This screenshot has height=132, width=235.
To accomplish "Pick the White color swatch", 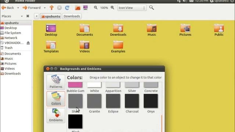I will (x=94, y=85).
